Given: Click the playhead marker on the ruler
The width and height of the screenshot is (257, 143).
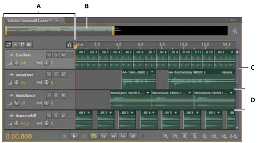Looking at the screenshot, I should pos(75,47).
